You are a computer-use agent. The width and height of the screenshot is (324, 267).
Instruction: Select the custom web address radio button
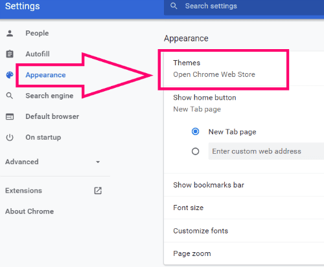196,151
